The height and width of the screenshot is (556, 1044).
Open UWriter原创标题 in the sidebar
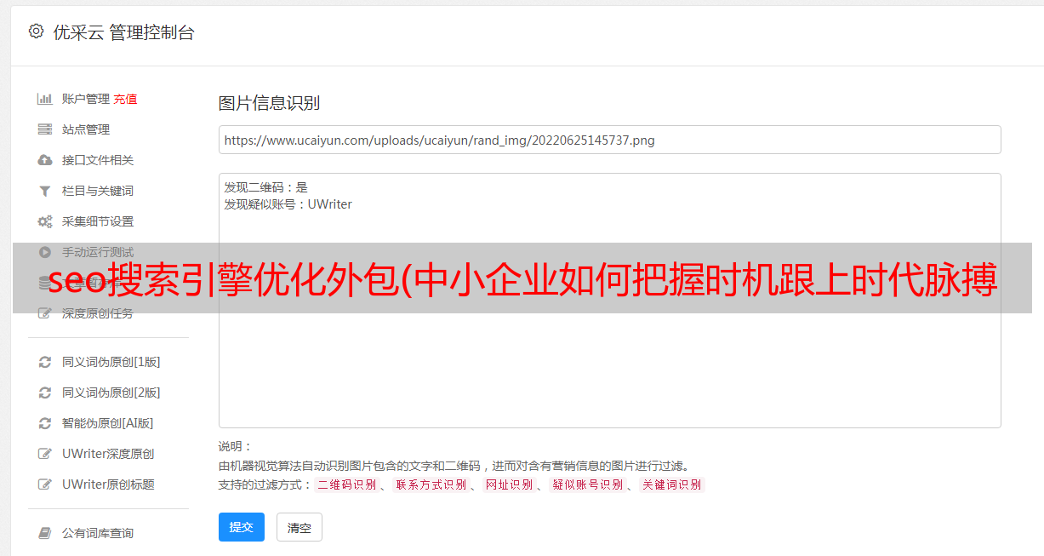tap(108, 484)
